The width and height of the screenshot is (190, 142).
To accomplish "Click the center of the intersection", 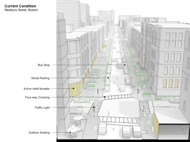I will (117, 108).
